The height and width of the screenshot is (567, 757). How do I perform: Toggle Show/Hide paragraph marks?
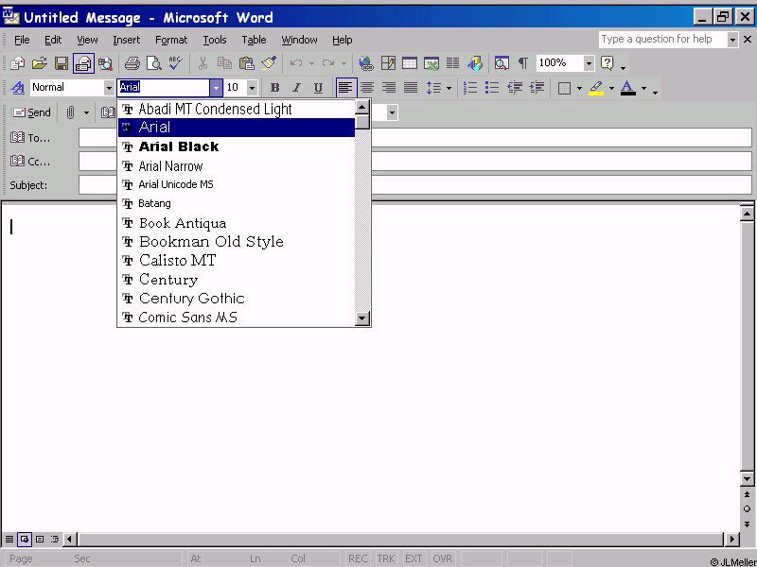tap(522, 63)
